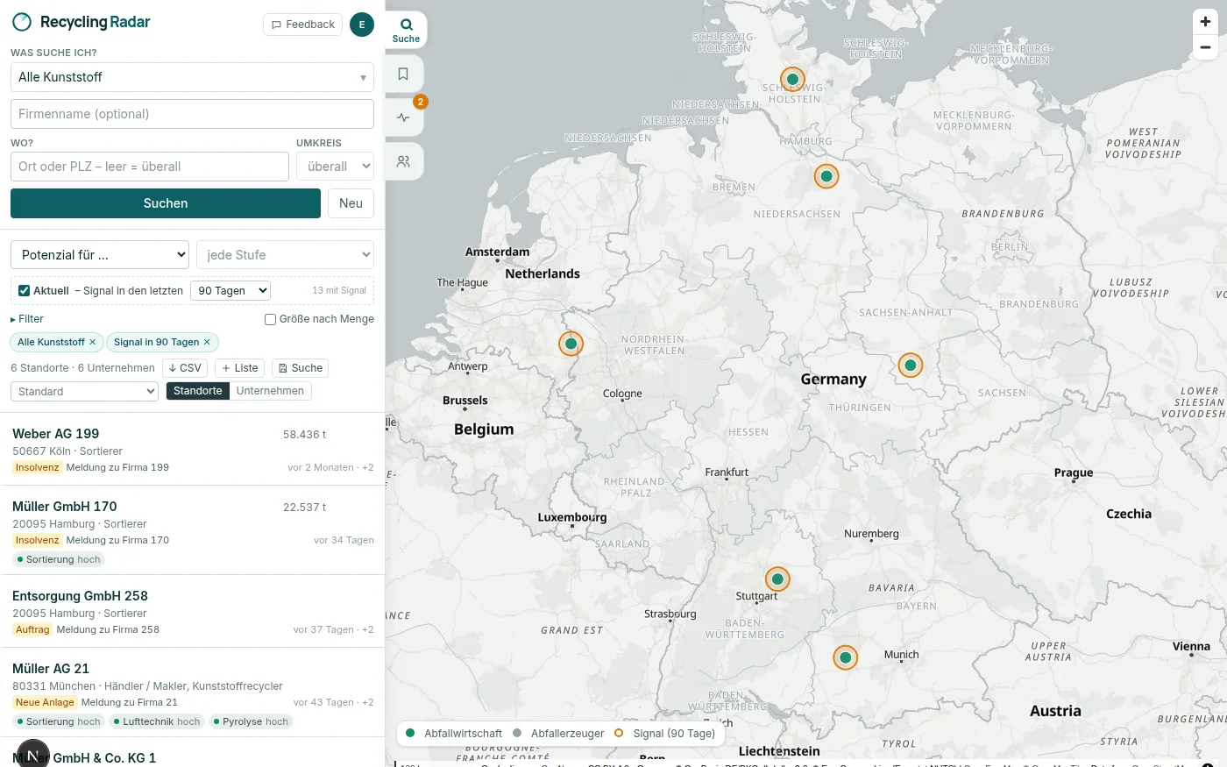
Task: Open the Alle Kunststoff material dropdown
Action: coord(192,77)
